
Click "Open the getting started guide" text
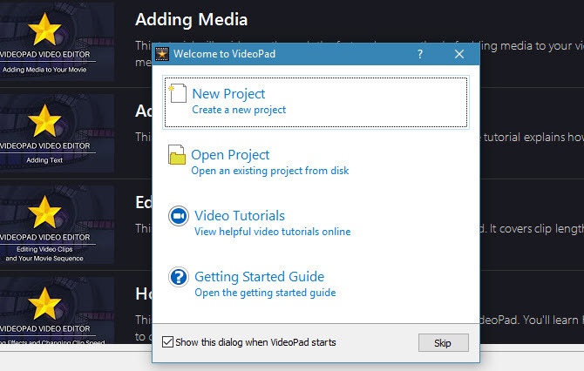[x=265, y=293]
